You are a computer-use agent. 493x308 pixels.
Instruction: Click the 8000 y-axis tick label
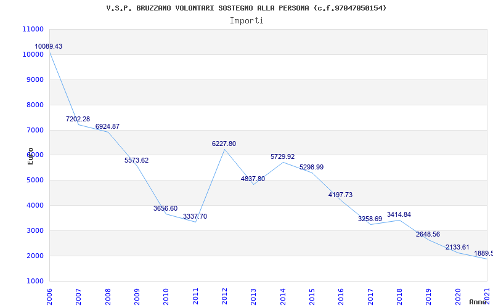[35, 105]
